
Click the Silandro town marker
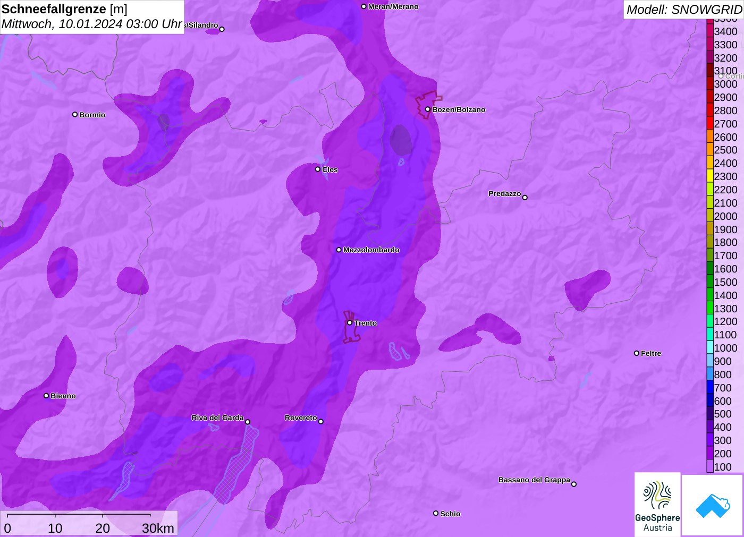coord(222,29)
